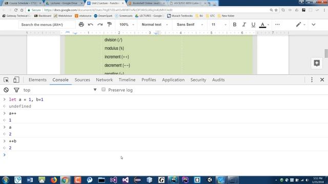Click the document vertical scrollbar thumb
Screen dimensions: 328x184
tap(326, 53)
